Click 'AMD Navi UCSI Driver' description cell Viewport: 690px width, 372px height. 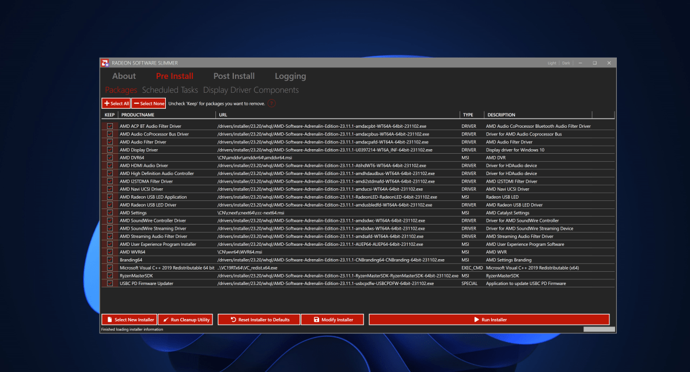click(x=507, y=189)
